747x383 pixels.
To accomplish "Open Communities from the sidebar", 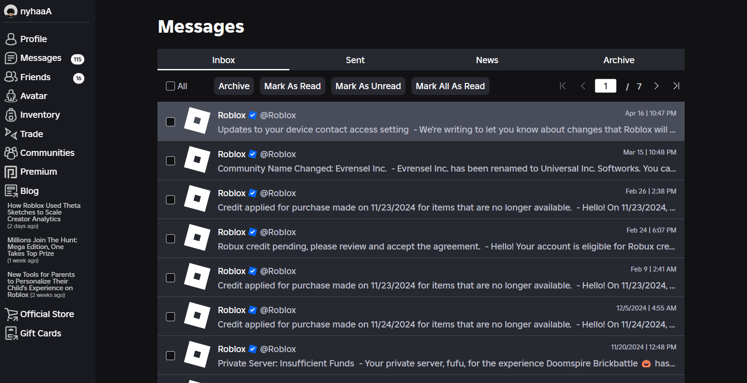I will coord(48,153).
